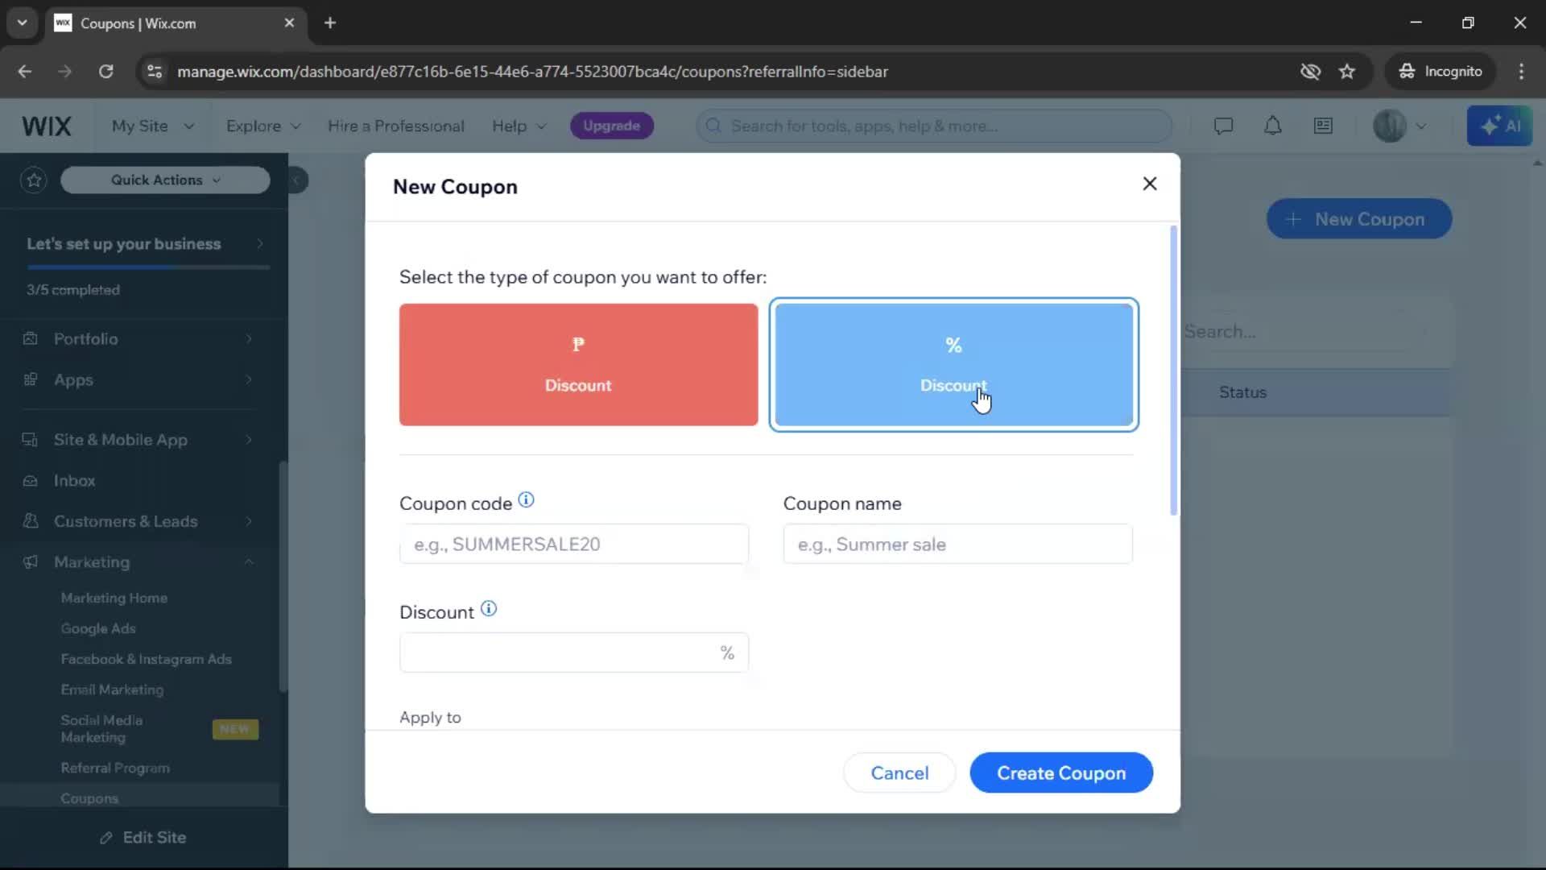Click the Status column header
The width and height of the screenshot is (1546, 870).
1242,392
